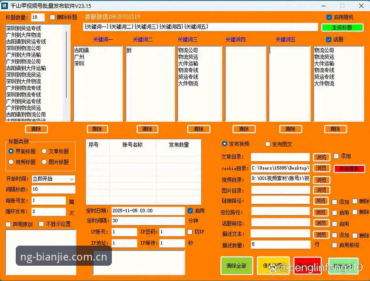Click the app icon in title bar
The image size is (370, 281).
point(4,6)
